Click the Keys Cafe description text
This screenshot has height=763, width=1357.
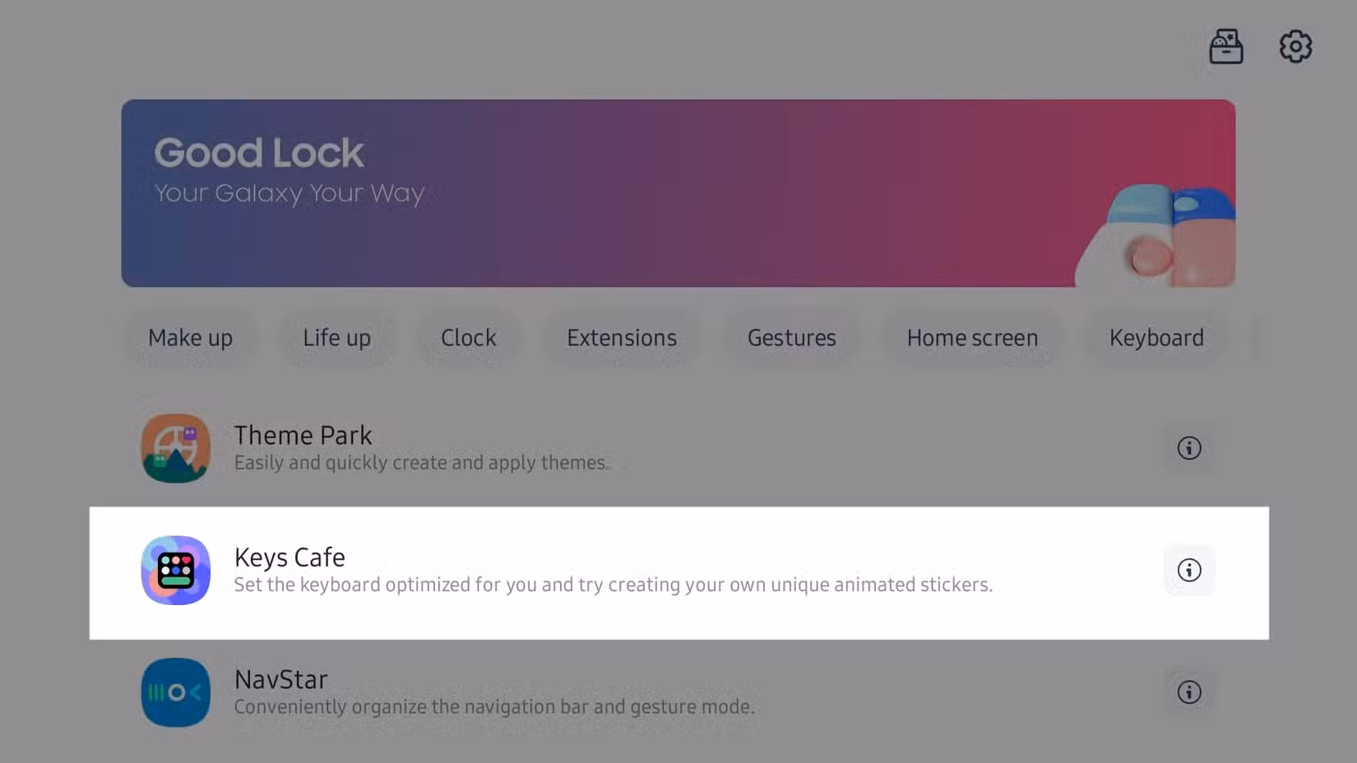pos(614,585)
